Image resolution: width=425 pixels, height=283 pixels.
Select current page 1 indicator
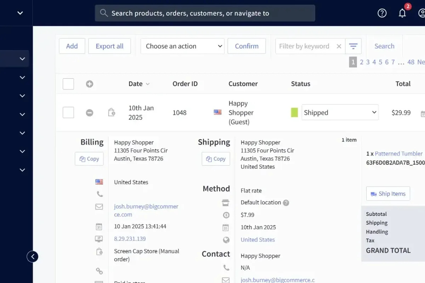pyautogui.click(x=353, y=62)
